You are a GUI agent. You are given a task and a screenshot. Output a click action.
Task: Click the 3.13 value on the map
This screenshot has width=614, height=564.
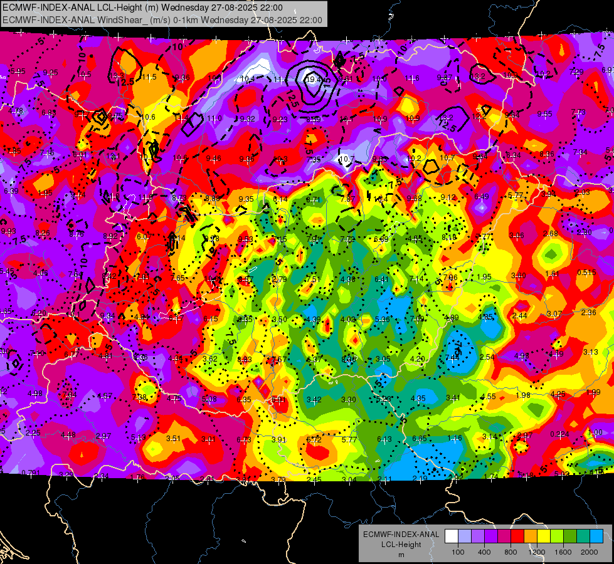(x=591, y=352)
